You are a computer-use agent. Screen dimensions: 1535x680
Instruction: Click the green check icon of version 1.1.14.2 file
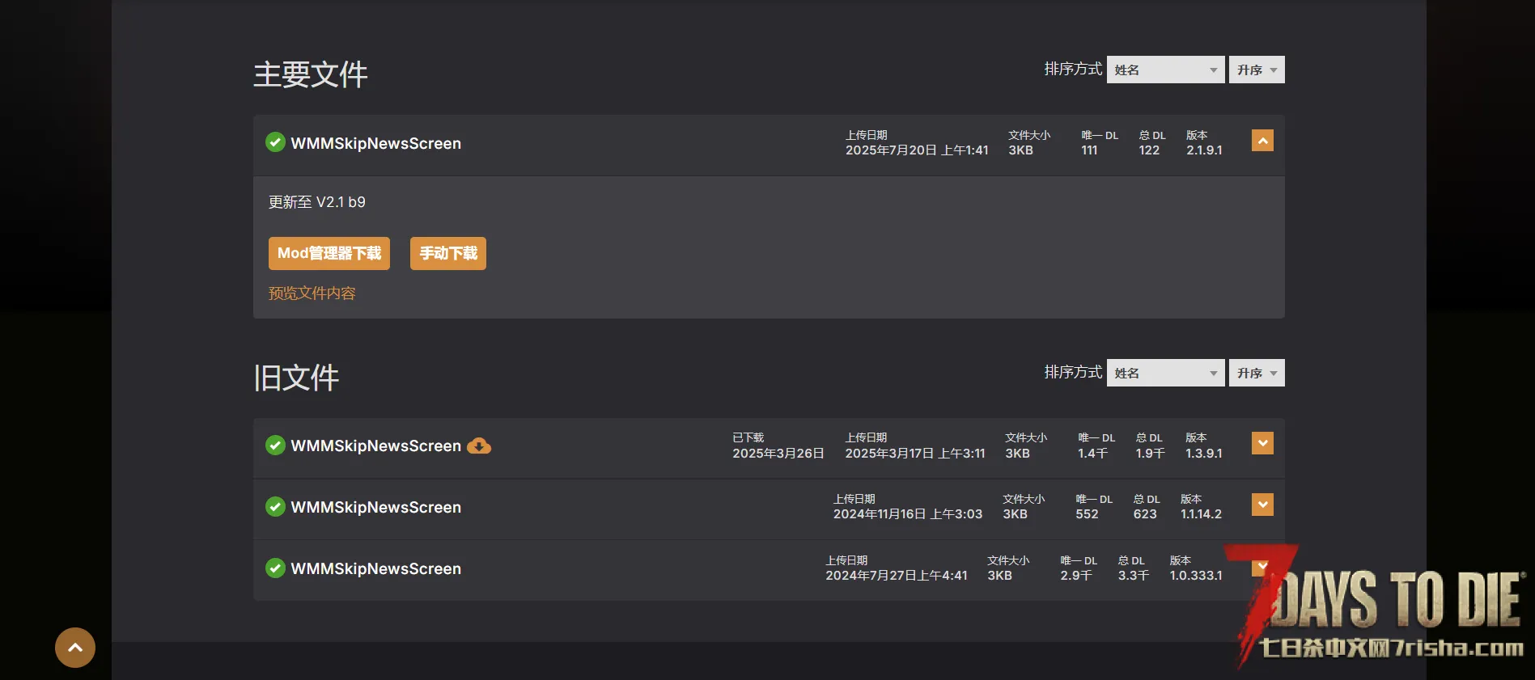click(x=275, y=507)
